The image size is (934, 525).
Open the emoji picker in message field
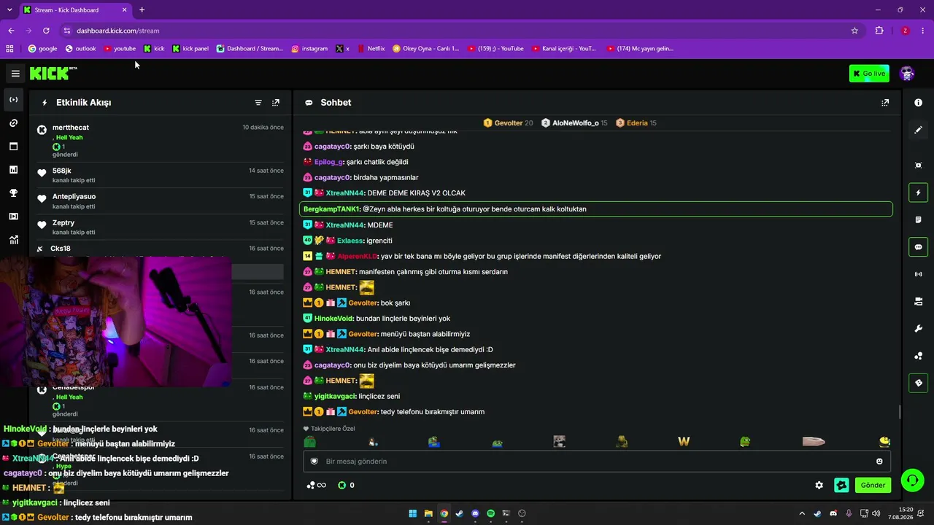[x=879, y=462]
